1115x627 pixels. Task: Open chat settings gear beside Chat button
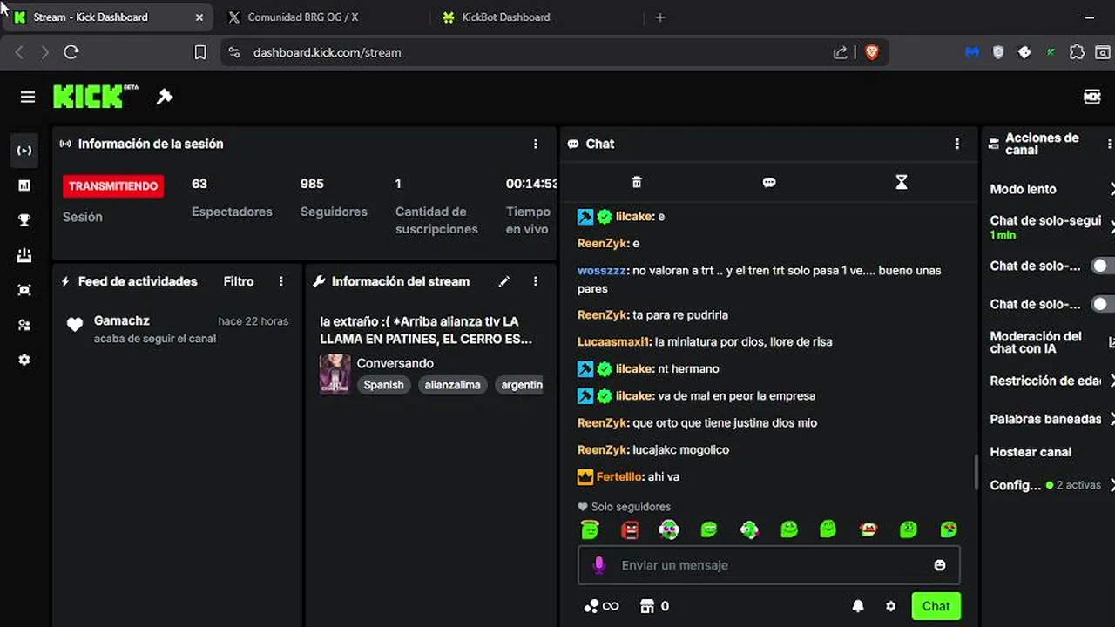(890, 606)
